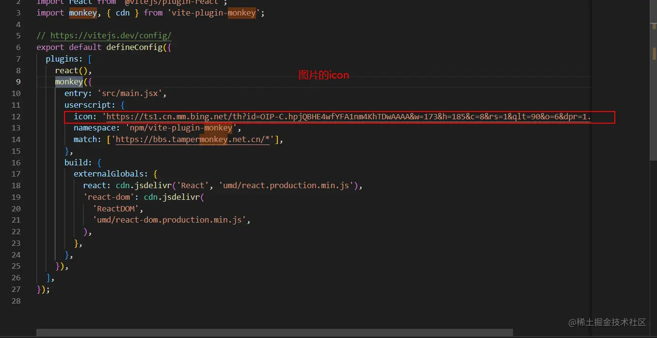Click the 'namespace:' property key
Screen dimensions: 657x338
[97, 128]
